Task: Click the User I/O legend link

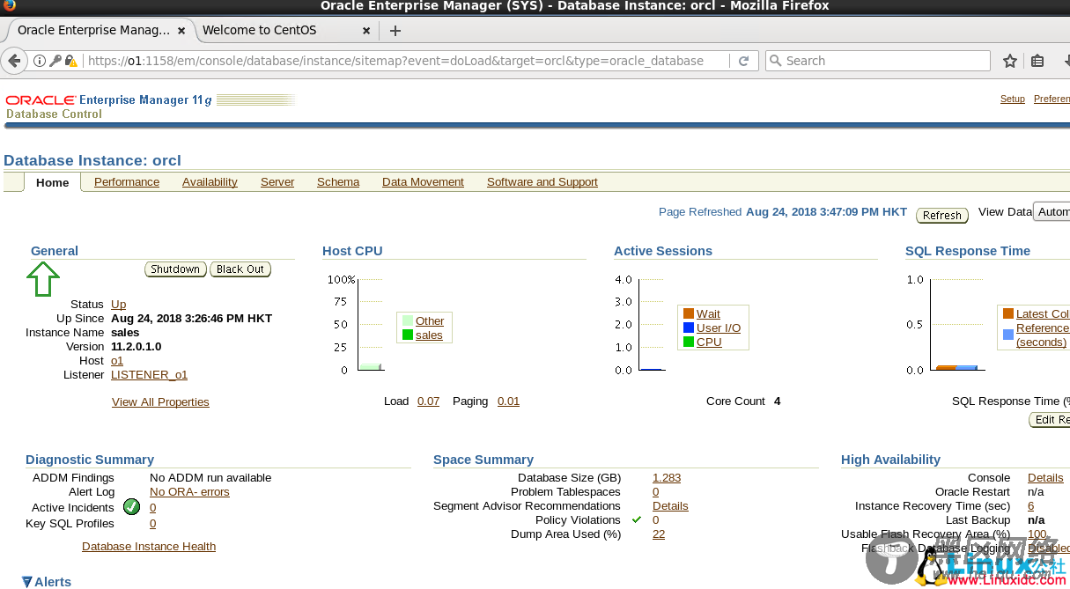Action: click(x=719, y=328)
